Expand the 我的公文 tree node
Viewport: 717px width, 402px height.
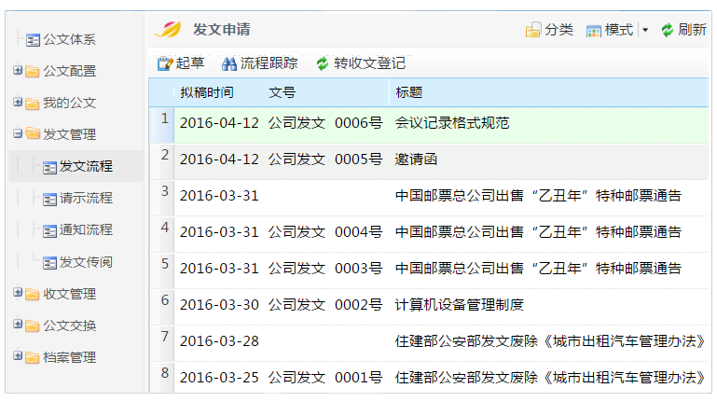click(x=18, y=102)
